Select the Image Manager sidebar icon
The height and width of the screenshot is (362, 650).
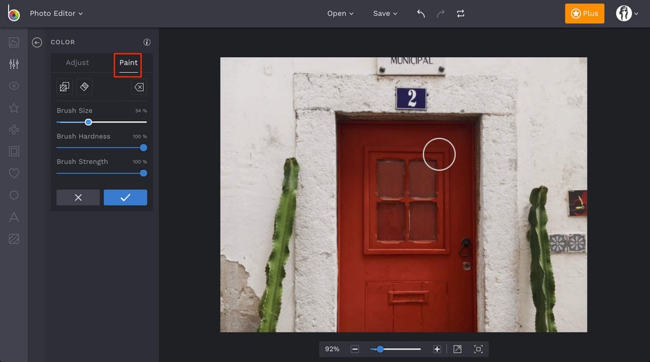click(x=14, y=43)
